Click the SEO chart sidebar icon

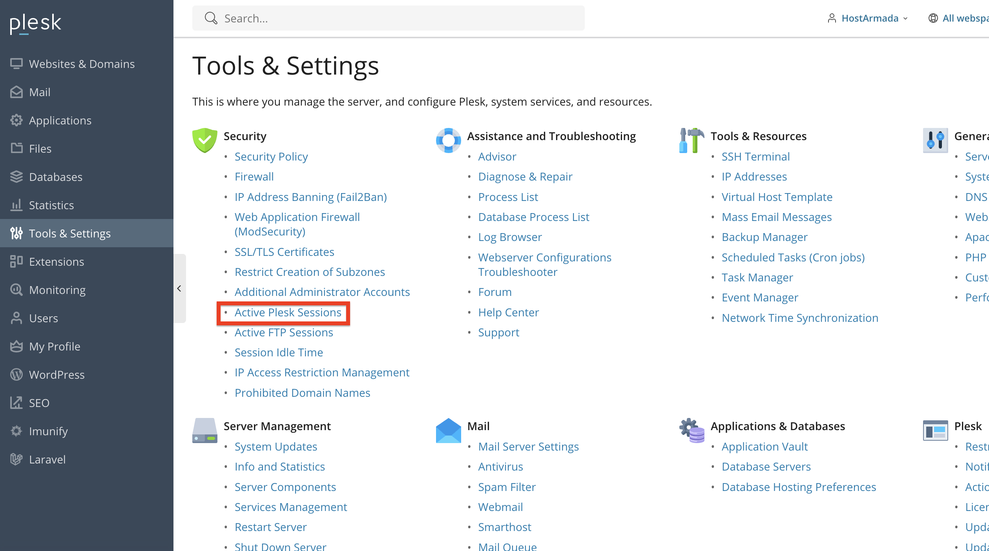click(16, 403)
